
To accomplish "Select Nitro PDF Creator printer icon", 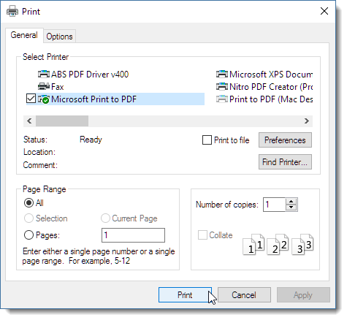I will point(222,87).
